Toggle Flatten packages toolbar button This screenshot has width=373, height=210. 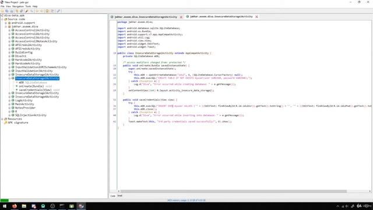point(22,11)
